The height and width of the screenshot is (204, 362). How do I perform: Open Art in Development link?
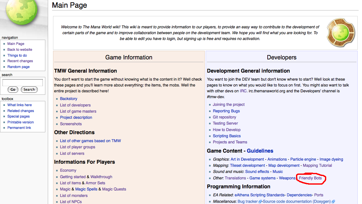pos(247,159)
